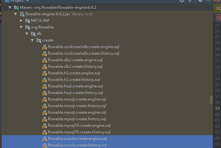This screenshot has height=148, width=221.
Task: Click the flowable-engine-6.4.2.jar label
Action: pyautogui.click(x=48, y=14)
